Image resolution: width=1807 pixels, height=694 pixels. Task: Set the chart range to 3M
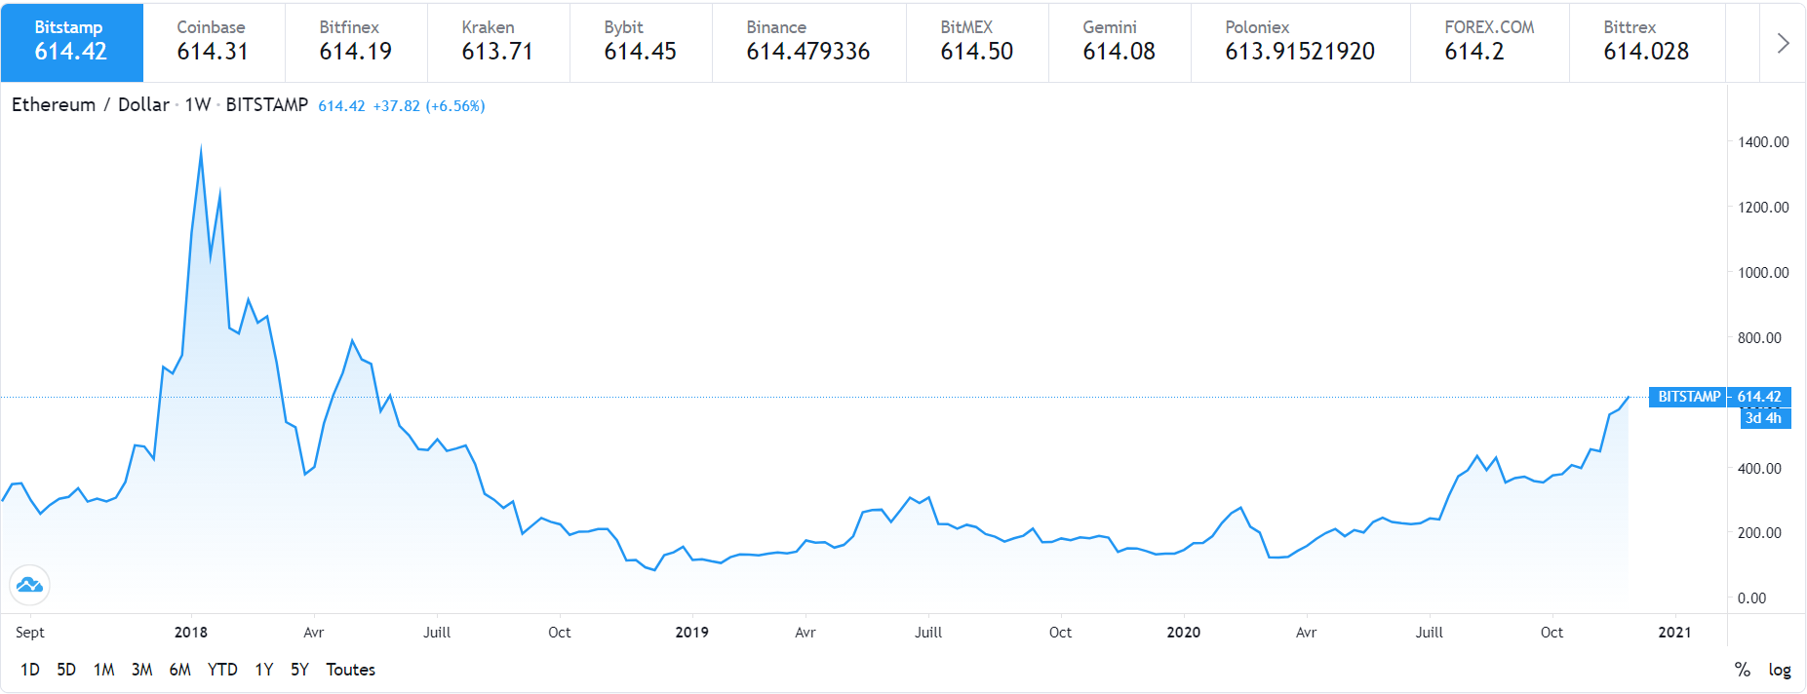pos(142,670)
